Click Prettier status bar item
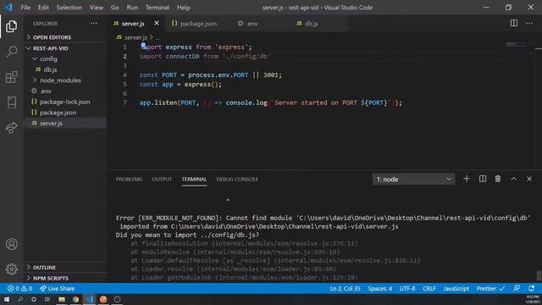This screenshot has height=305, width=542. point(490,288)
